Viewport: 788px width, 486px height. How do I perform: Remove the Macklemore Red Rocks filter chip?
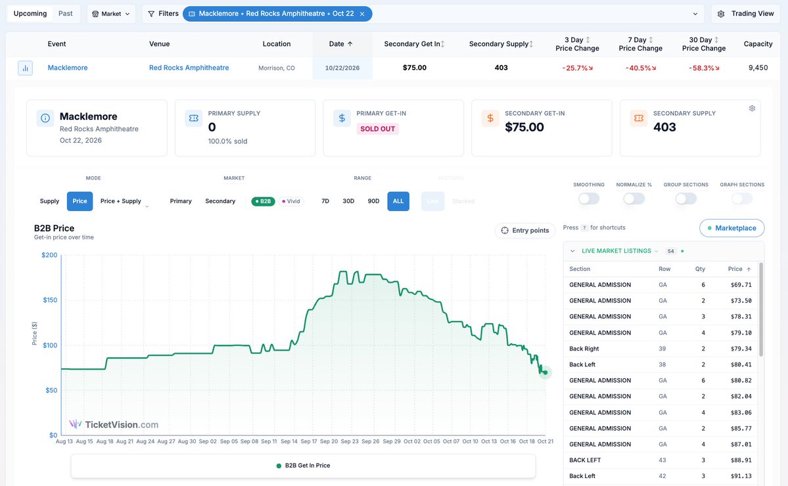coord(362,14)
